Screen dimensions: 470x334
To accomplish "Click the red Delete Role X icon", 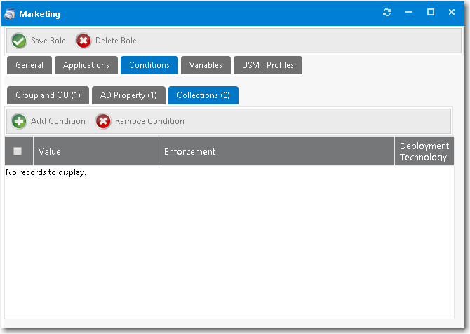I will (83, 41).
